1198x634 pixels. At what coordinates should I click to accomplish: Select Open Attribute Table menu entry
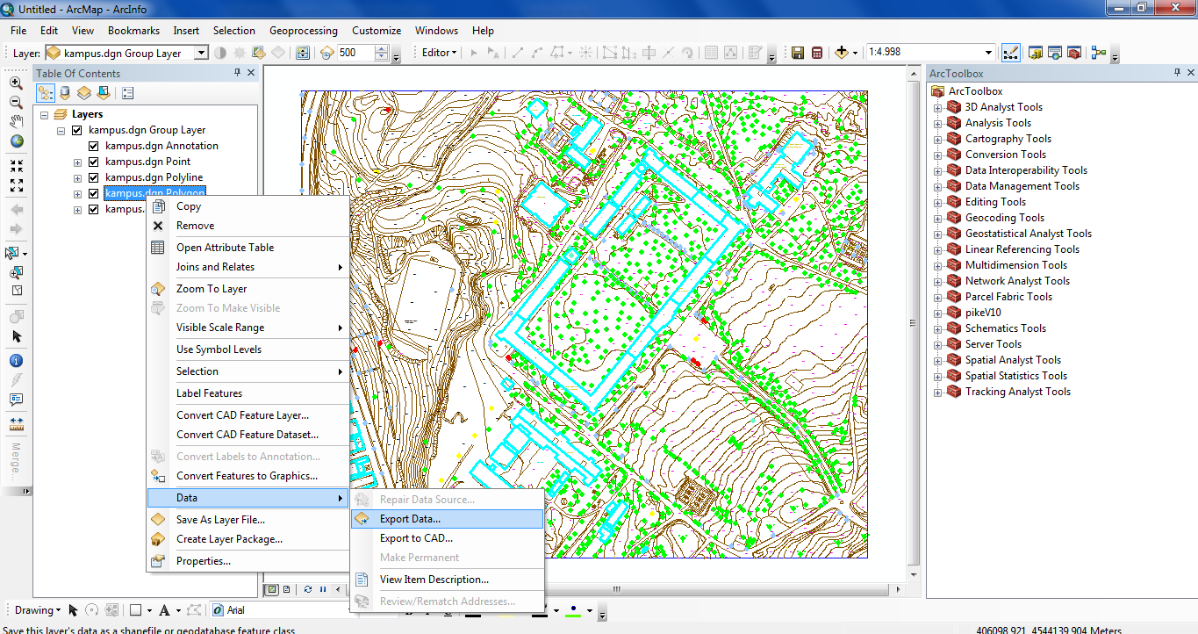pyautogui.click(x=247, y=248)
